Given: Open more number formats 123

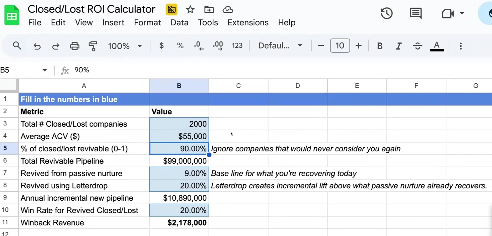Looking at the screenshot, I should pyautogui.click(x=237, y=46).
